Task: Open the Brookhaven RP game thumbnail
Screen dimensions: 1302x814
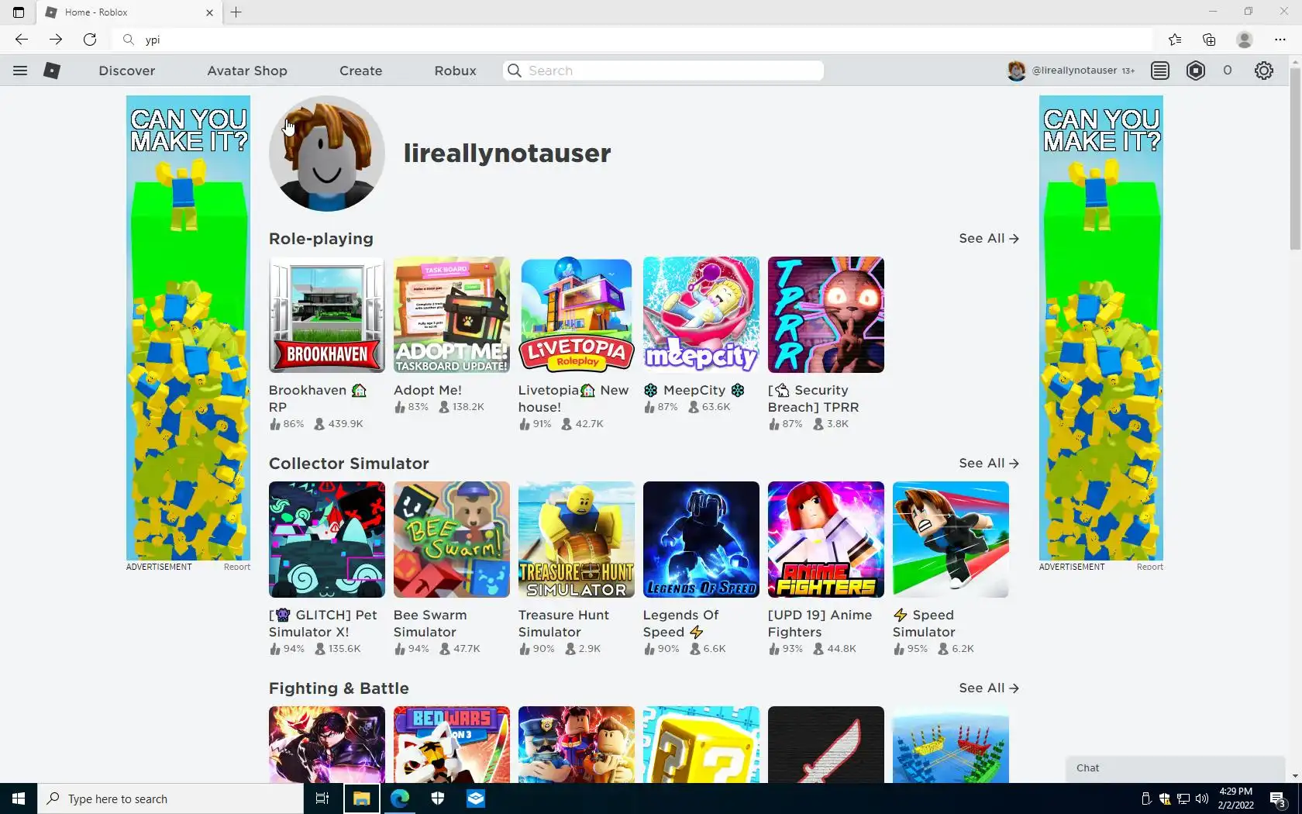Action: [327, 315]
